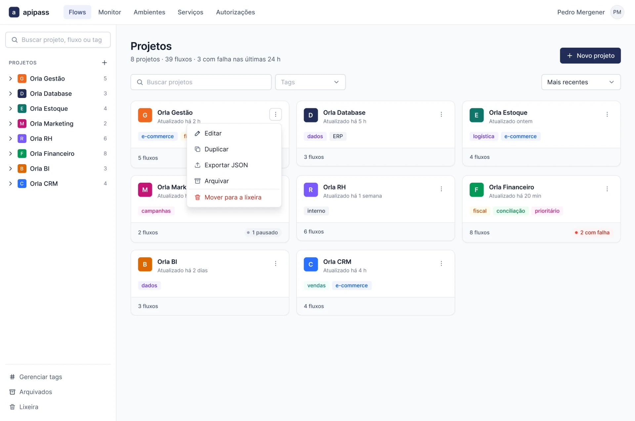Open the Autorizações tab
This screenshot has width=635, height=421.
(235, 12)
